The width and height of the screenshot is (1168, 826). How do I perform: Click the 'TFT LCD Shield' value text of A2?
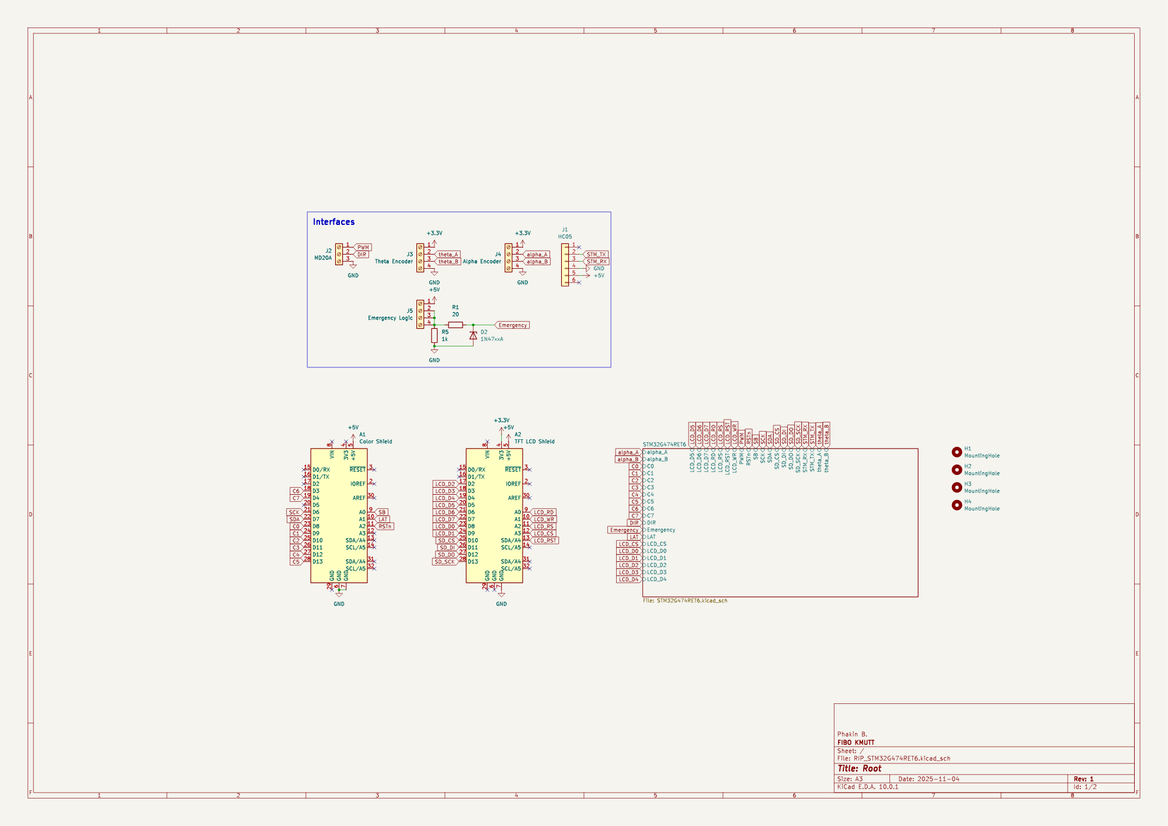pyautogui.click(x=534, y=442)
